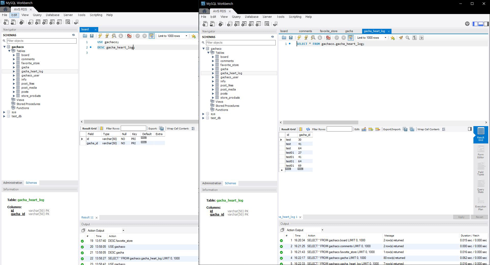This screenshot has width=490, height=265.
Task: Toggle word wrap in the right editor toolbar
Action: [422, 38]
